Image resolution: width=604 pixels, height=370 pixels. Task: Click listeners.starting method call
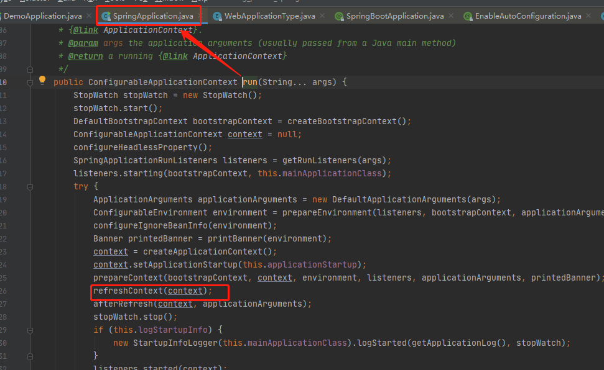tap(118, 174)
